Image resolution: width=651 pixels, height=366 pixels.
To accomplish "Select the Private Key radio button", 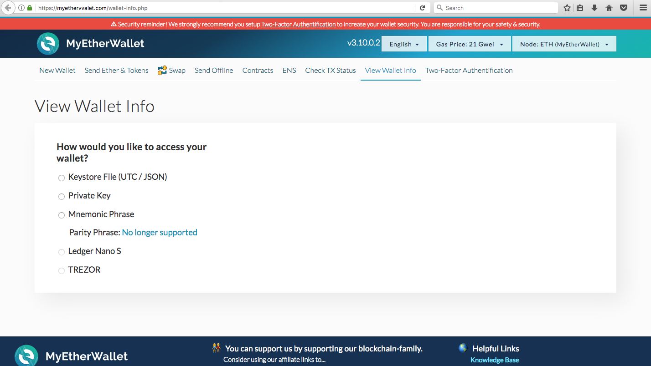I will 62,197.
